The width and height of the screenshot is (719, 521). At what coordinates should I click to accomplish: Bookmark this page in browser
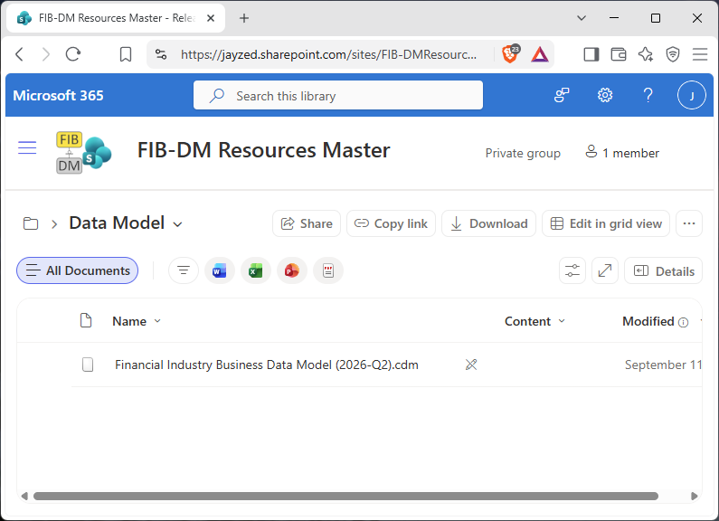[125, 54]
